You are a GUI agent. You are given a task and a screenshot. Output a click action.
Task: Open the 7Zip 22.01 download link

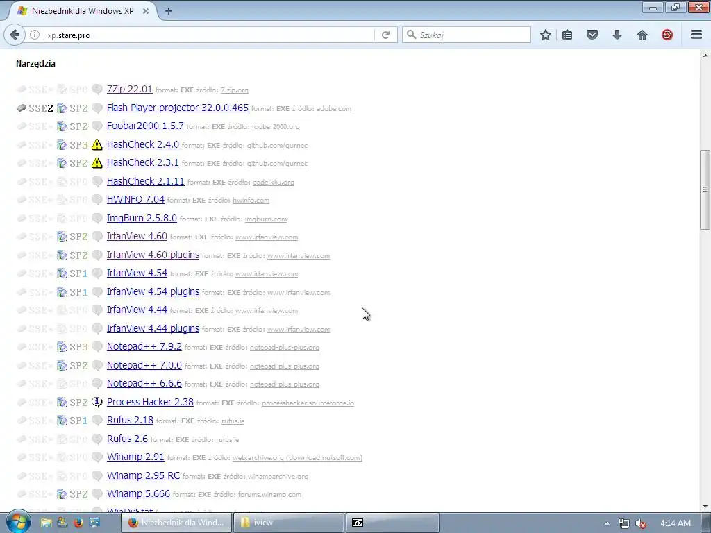(129, 89)
